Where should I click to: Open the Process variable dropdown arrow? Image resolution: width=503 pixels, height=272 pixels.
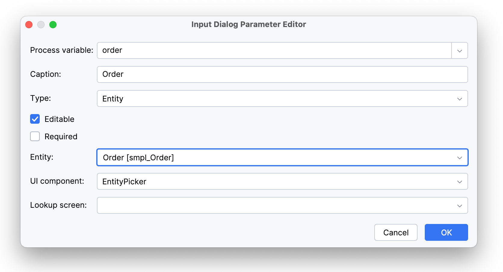click(x=459, y=51)
